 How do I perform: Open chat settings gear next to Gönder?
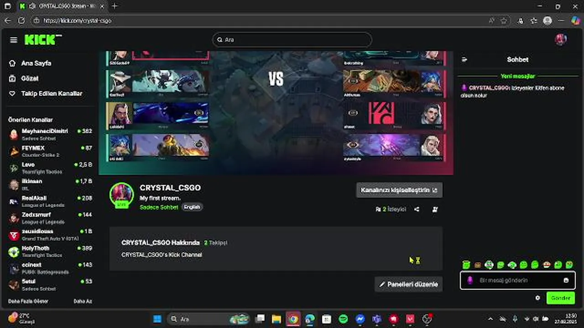[537, 298]
